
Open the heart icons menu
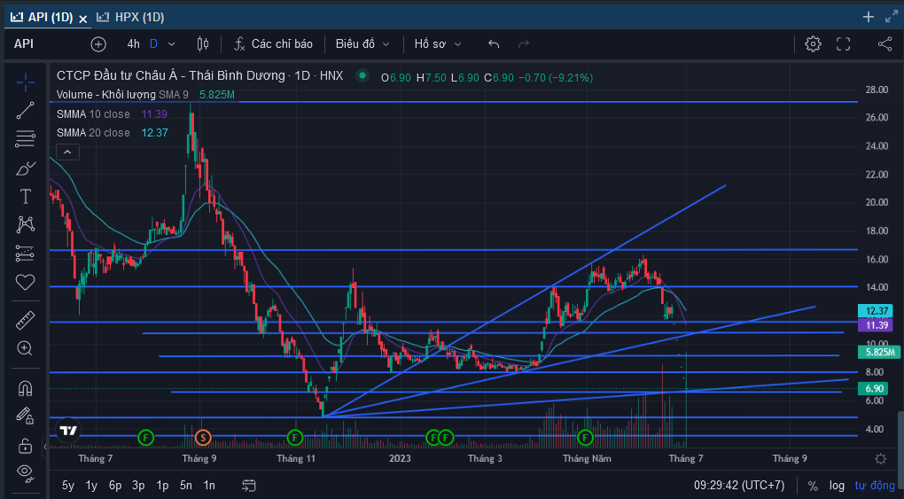pyautogui.click(x=26, y=282)
